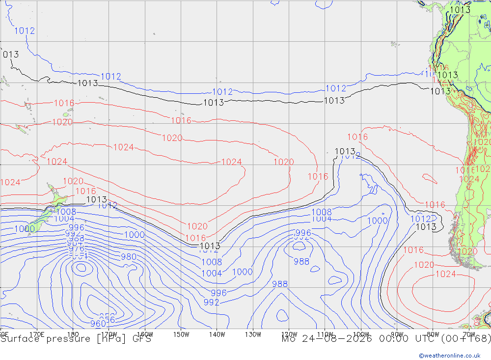Select the 90W longitude label

tap(397, 334)
